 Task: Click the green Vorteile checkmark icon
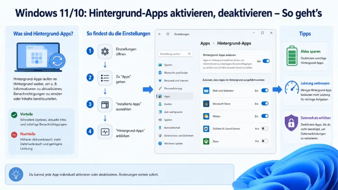14,115
